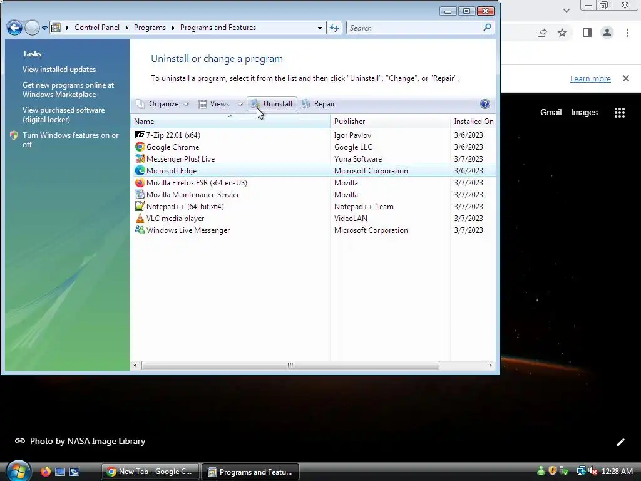Screen dimensions: 641x481
Task: Open Gmail link in Chrome new tab
Action: pos(551,113)
